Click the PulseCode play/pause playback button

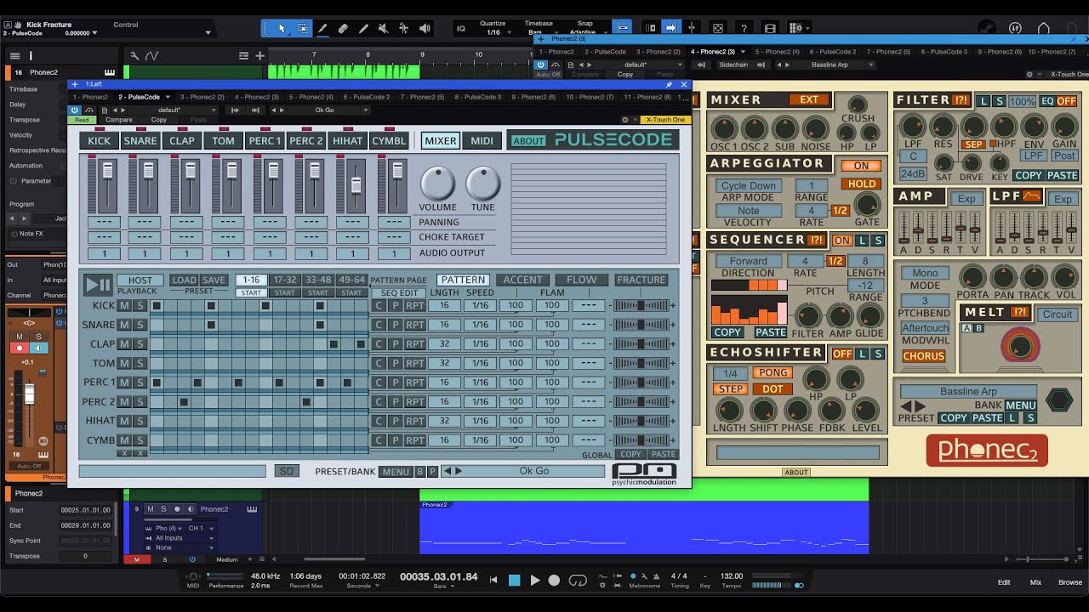(x=98, y=286)
